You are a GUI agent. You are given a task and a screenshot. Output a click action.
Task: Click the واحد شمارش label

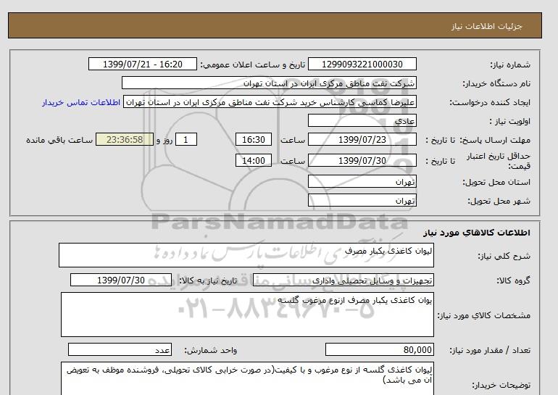[x=210, y=351]
